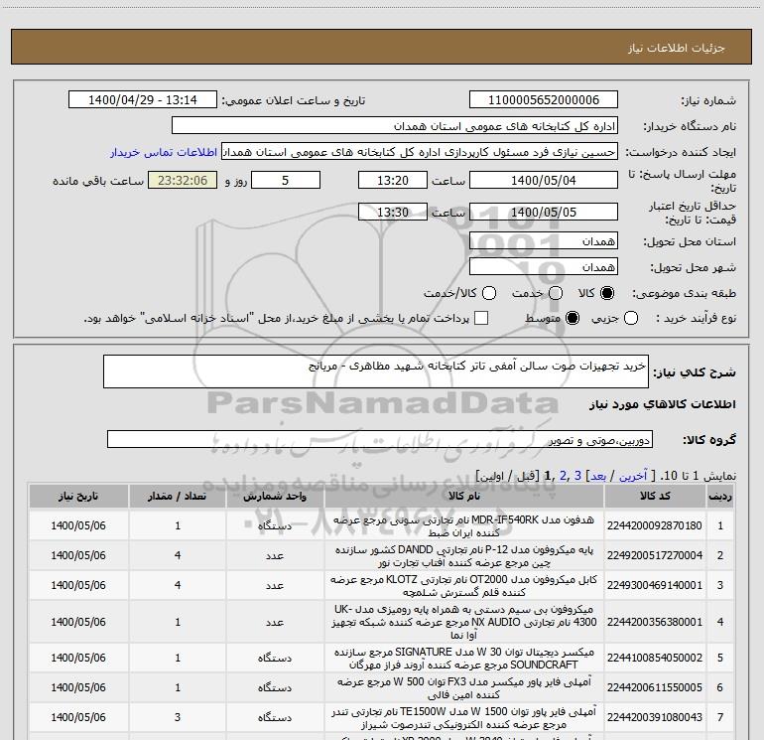Click product code 2244200611550005

click(x=655, y=687)
